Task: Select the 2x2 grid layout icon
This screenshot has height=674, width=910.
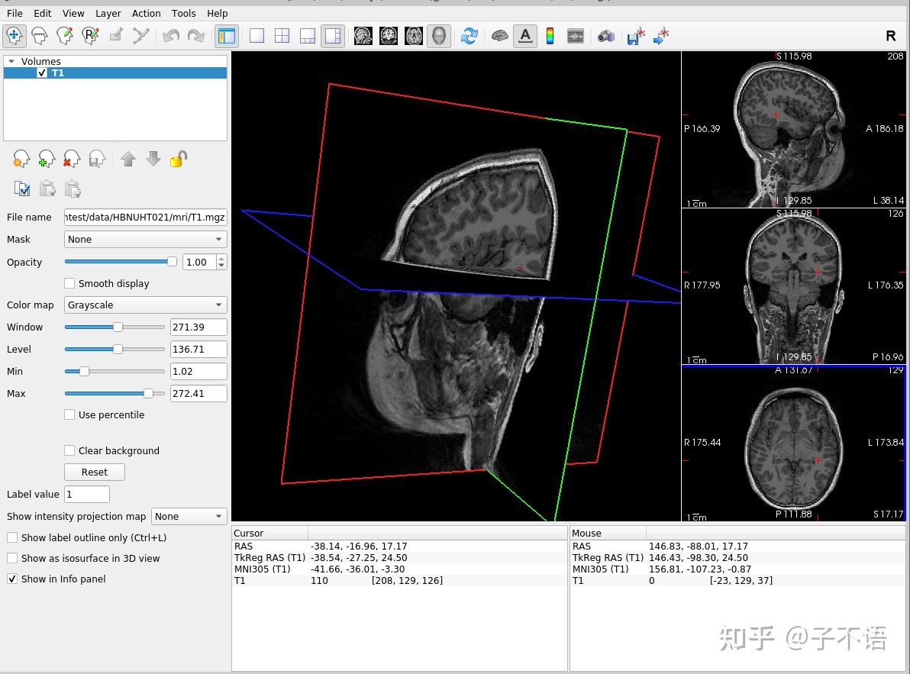Action: point(282,36)
